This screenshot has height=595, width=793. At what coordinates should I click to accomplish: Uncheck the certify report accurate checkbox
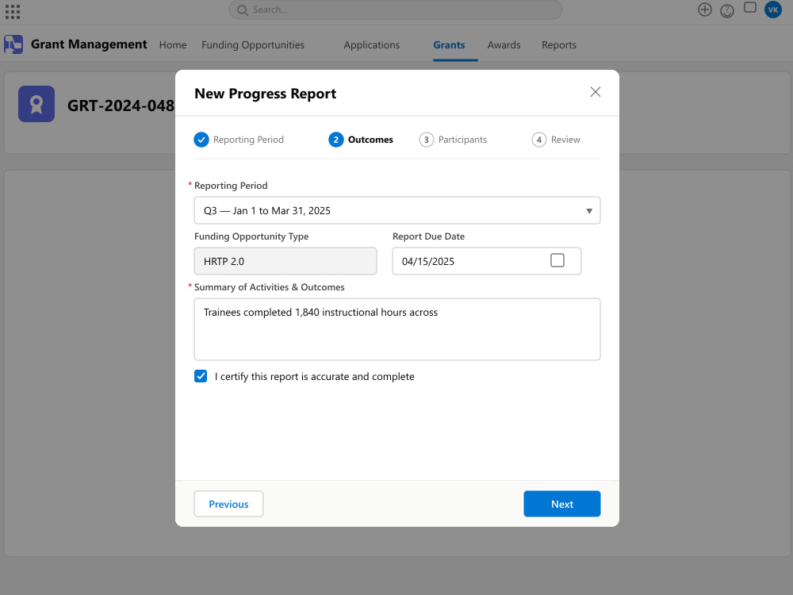[201, 376]
